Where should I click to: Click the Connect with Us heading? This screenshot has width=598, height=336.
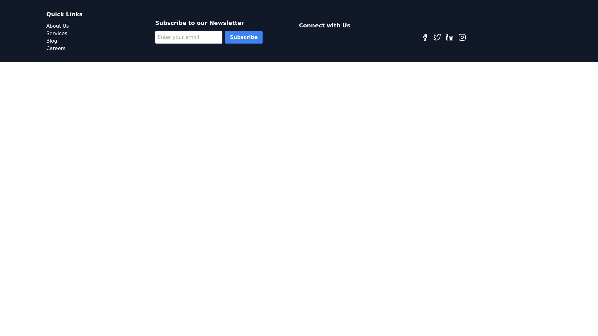pyautogui.click(x=325, y=26)
